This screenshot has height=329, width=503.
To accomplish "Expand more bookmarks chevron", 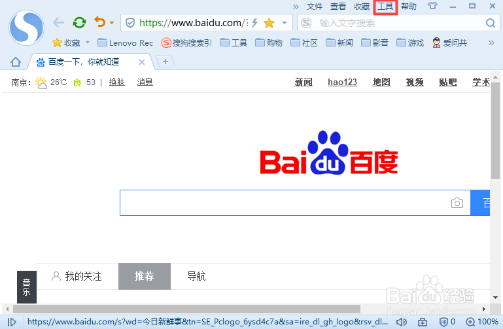I will point(491,43).
